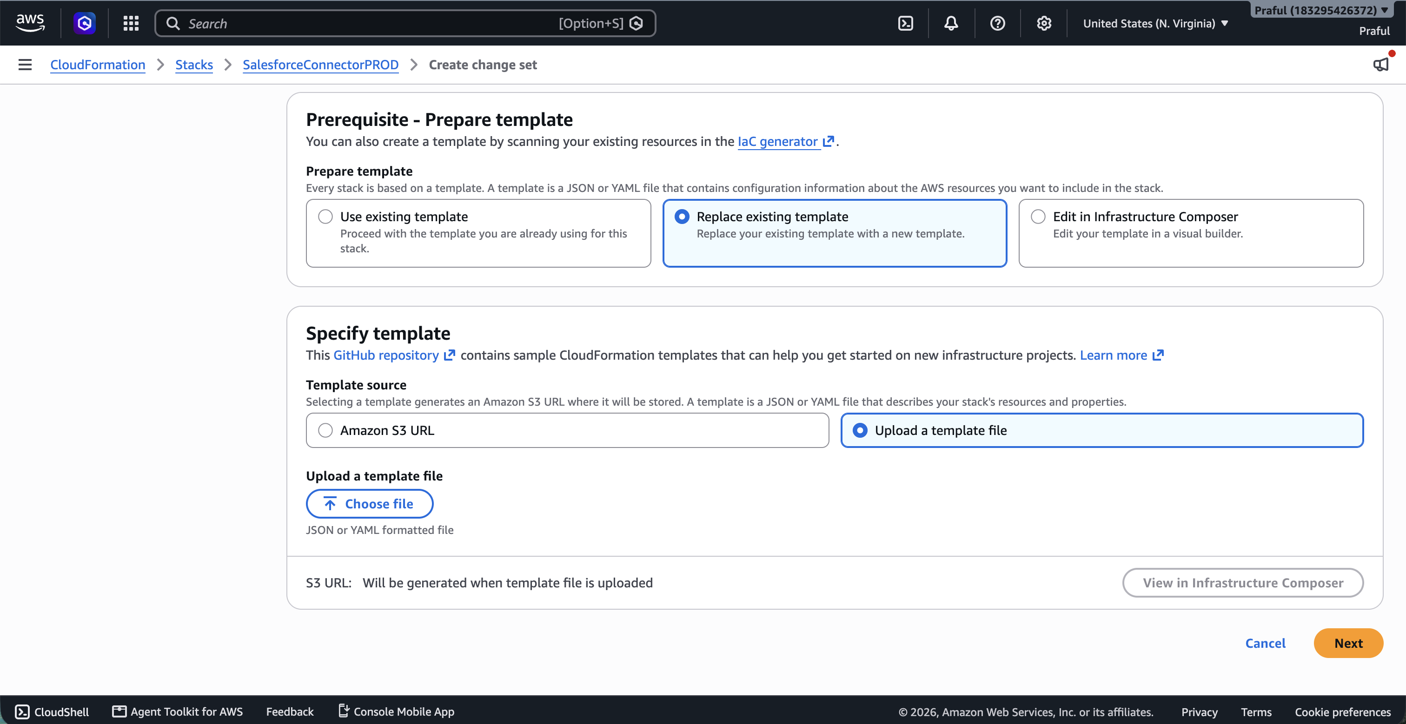Select the Amazon S3 URL radio
The height and width of the screenshot is (724, 1406).
pyautogui.click(x=326, y=430)
